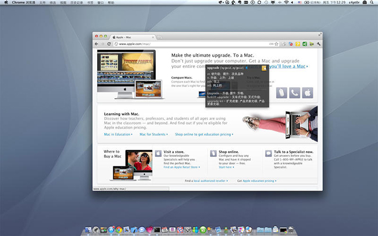Select the Apple - Mac tab
This screenshot has width=378, height=236.
(x=133, y=37)
